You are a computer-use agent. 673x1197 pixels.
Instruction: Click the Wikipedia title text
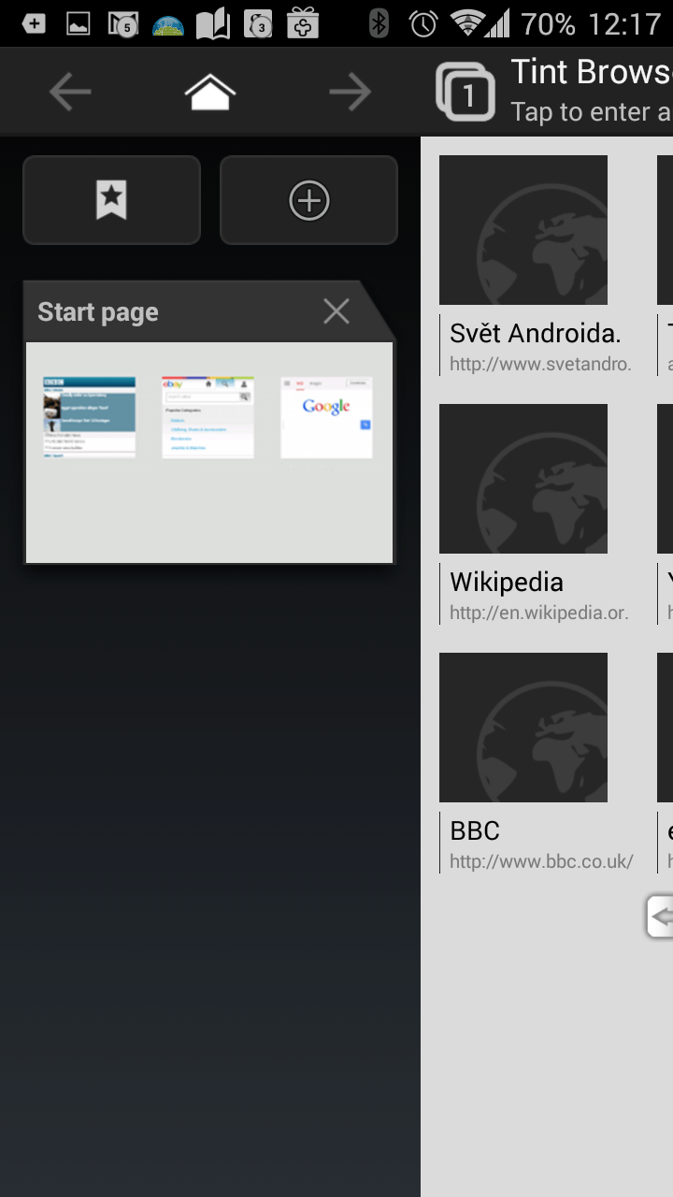[507, 583]
